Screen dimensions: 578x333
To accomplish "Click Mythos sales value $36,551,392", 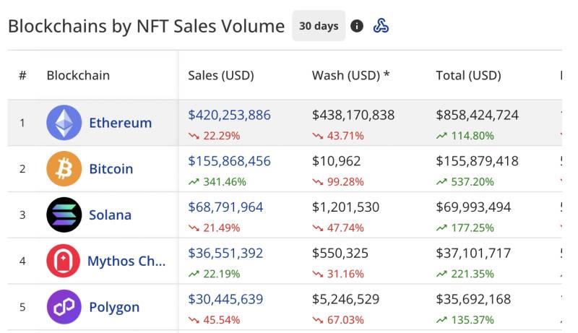I will point(225,253).
